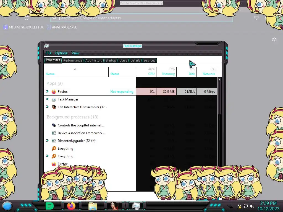Expand the Task Manager process row

(x=47, y=99)
